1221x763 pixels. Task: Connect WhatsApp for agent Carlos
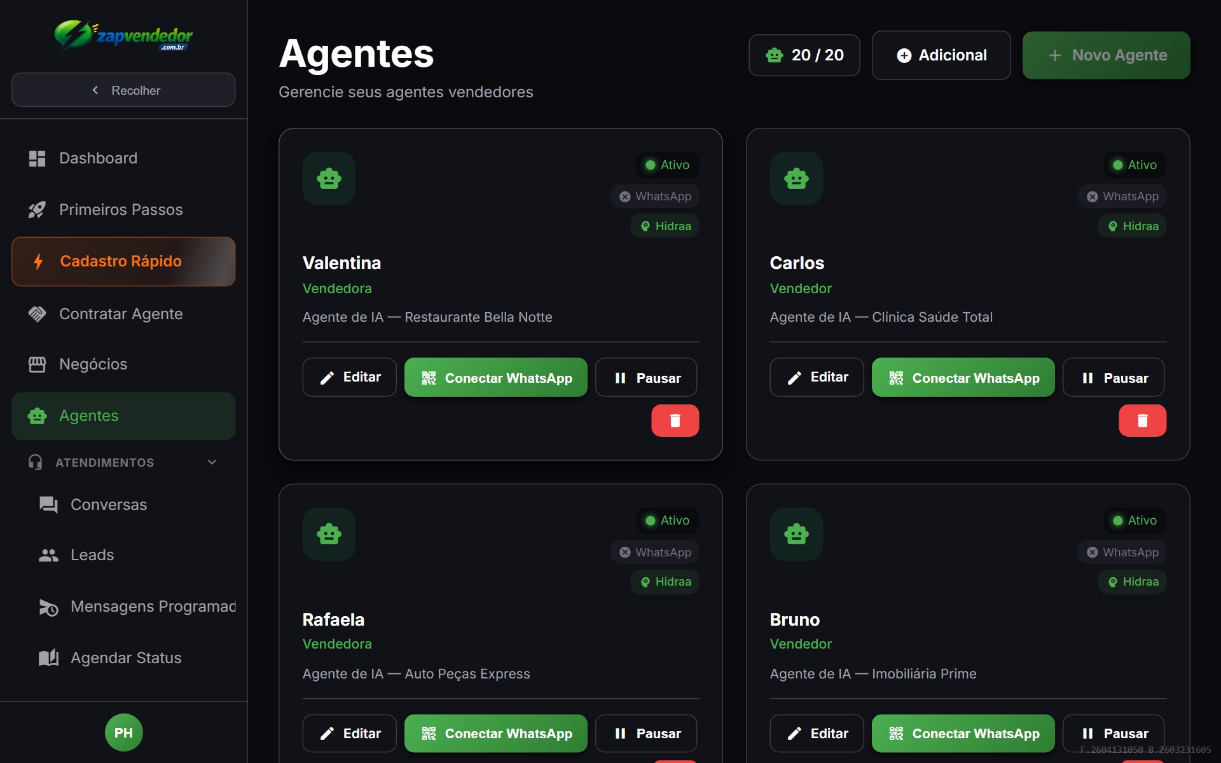962,377
